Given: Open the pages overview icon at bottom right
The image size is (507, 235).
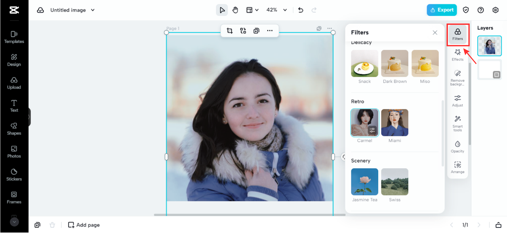Looking at the screenshot, I should tap(498, 225).
